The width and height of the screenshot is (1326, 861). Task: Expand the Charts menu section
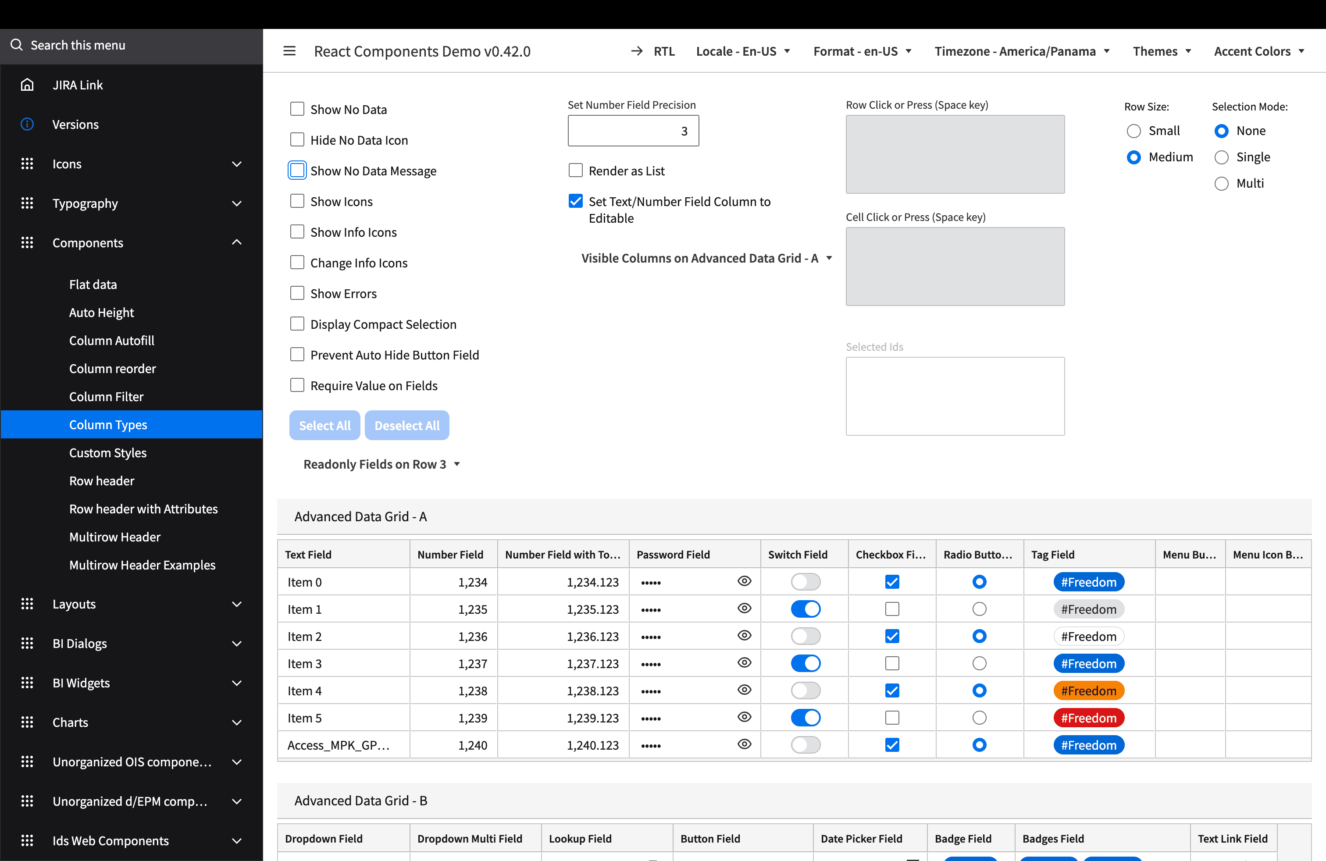click(x=237, y=722)
